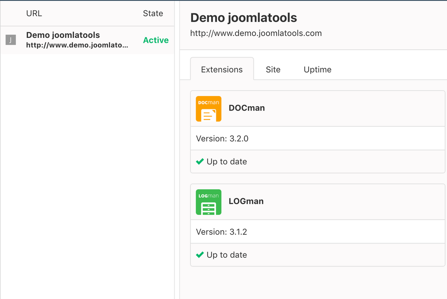Click the DOCman Version 3.2.0 row
This screenshot has height=299, width=447.
coord(317,138)
